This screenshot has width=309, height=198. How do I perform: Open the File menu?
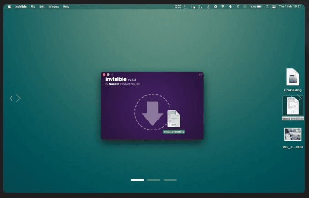(x=33, y=7)
